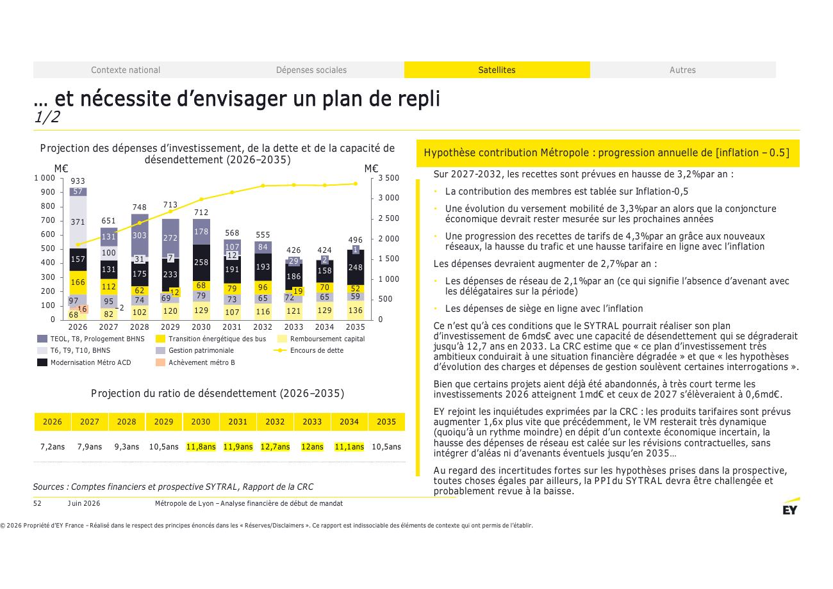Select the 258 segment label in the 2030 bar
833x589 pixels.
[x=201, y=262]
